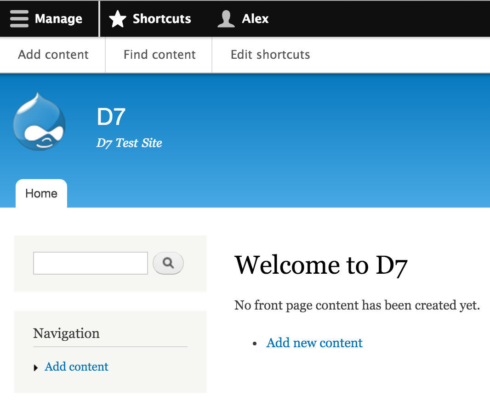490x406 pixels.
Task: Click the user silhouette icon beside Alex
Action: 226,19
